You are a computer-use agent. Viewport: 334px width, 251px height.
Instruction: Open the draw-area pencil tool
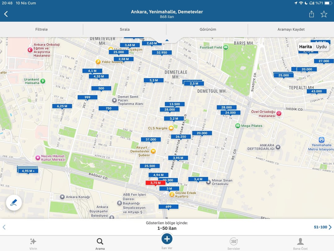pyautogui.click(x=14, y=203)
